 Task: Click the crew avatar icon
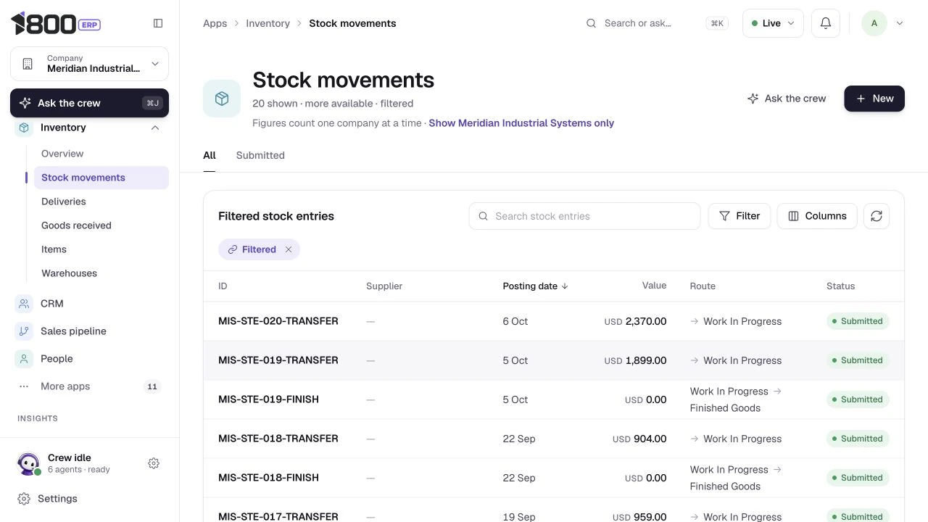28,463
